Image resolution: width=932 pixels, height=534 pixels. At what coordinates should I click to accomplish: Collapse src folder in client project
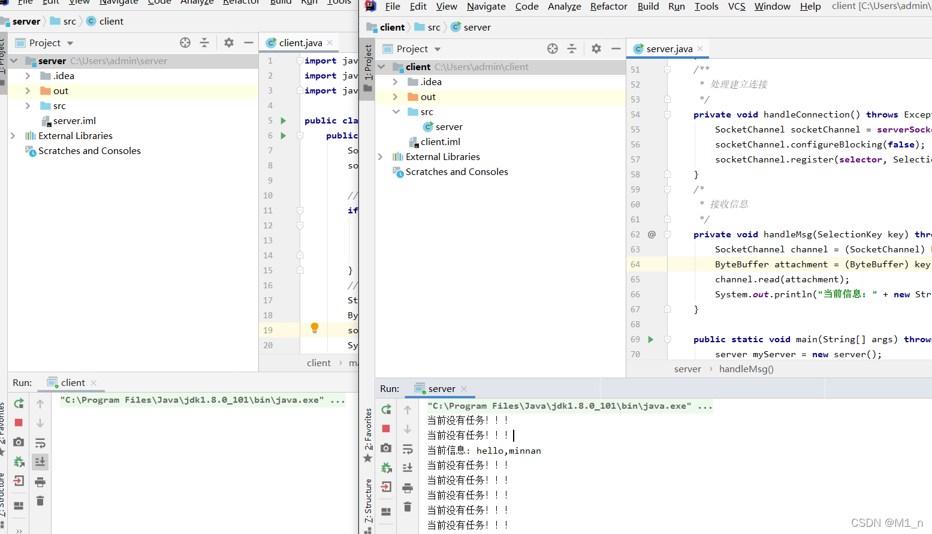tap(396, 111)
